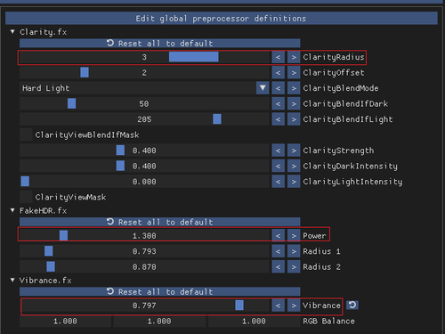Enable the ClarityViewBlendIfMask checkbox
445x334 pixels.
click(x=26, y=134)
